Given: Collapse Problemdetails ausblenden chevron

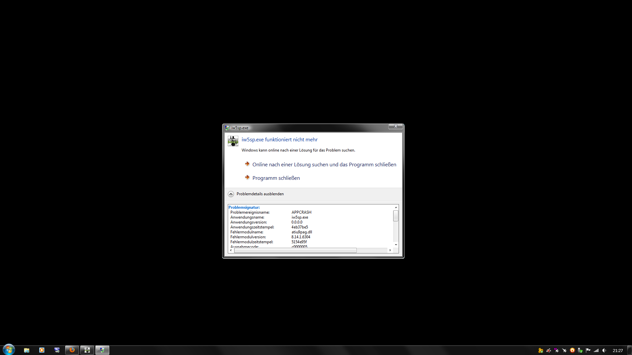Looking at the screenshot, I should point(231,194).
